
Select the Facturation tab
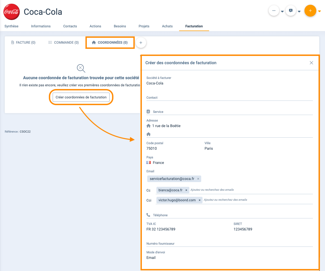point(194,26)
